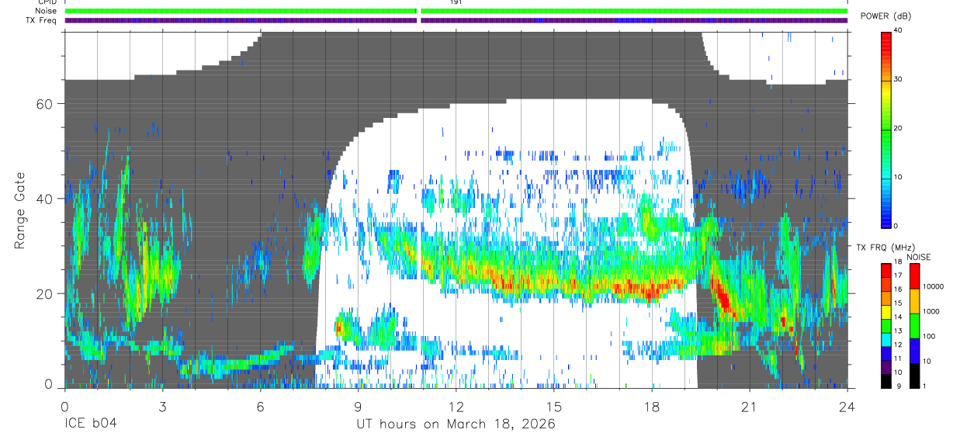Click the red NOISE swatch above 10000
This screenshot has height=440, width=953.
(x=914, y=276)
